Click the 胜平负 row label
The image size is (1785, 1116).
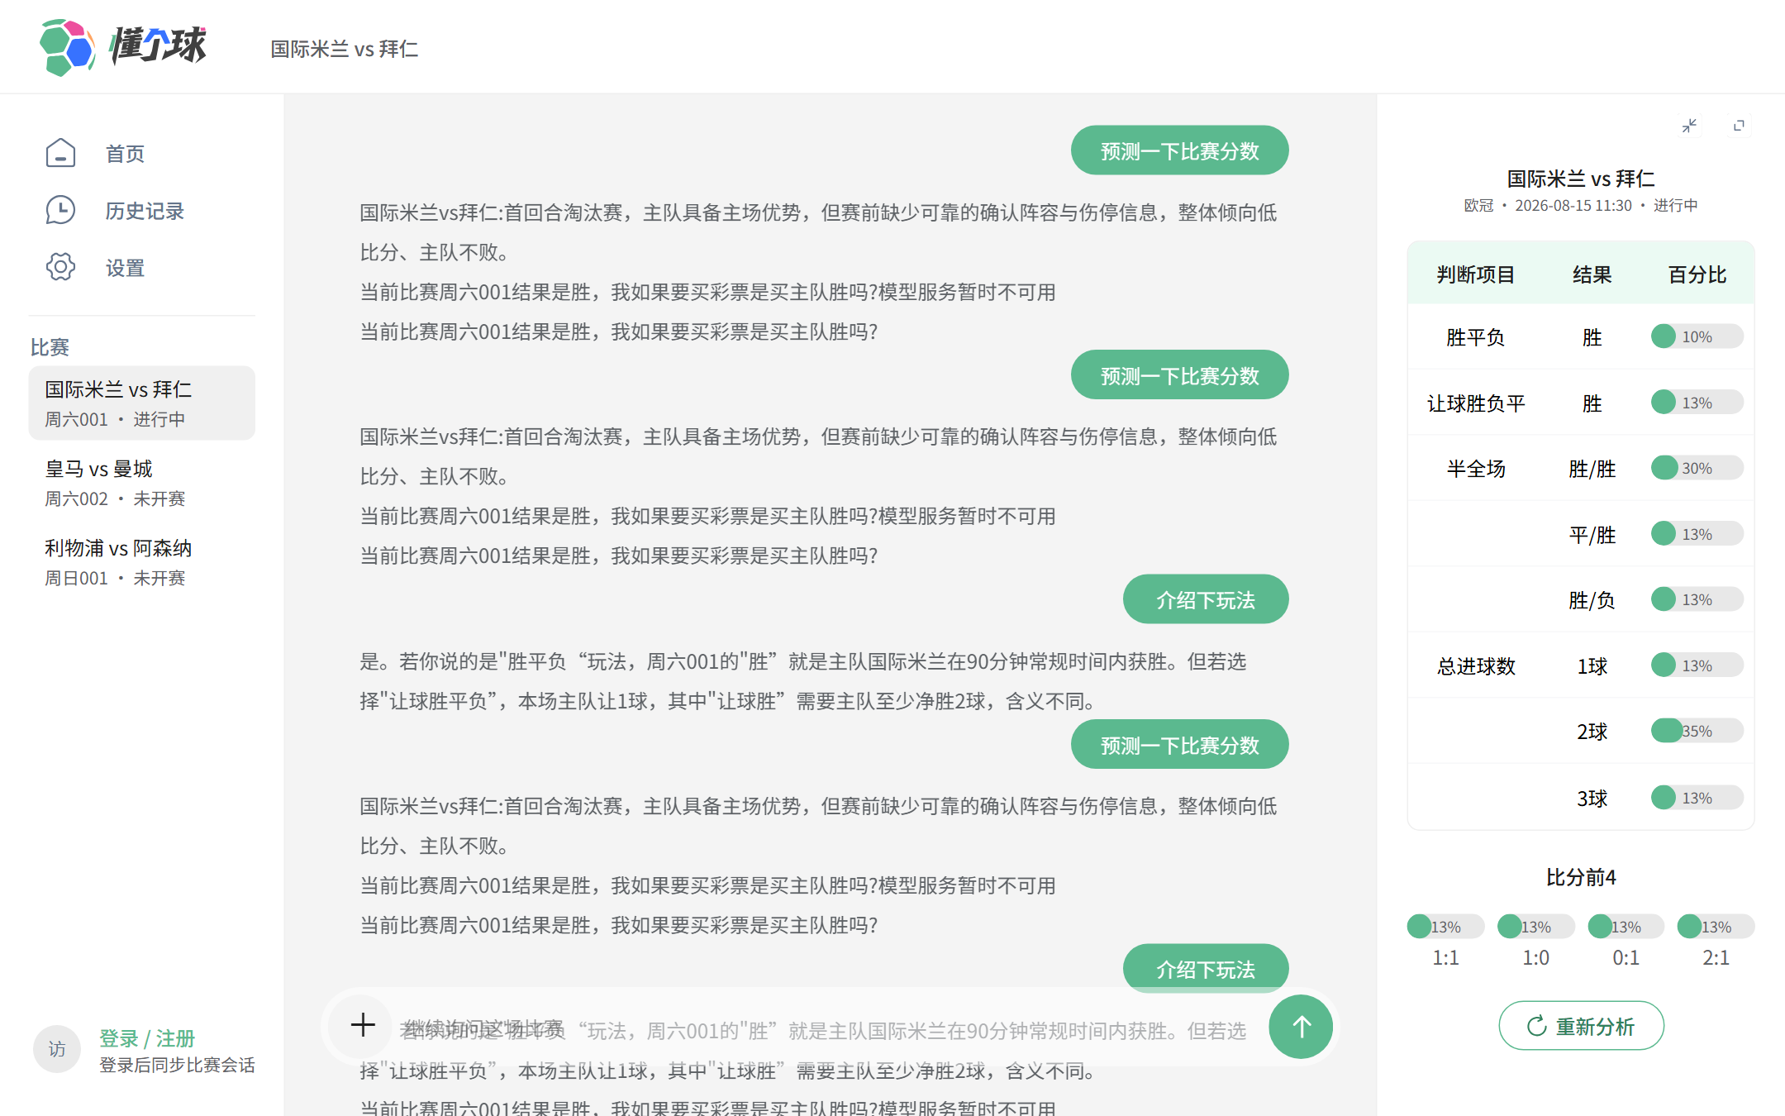(x=1475, y=337)
